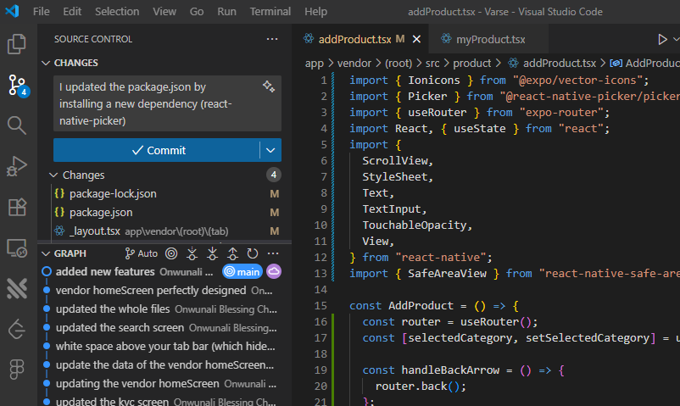The height and width of the screenshot is (406, 680).
Task: Click Go to Current History Item target icon
Action: click(x=171, y=253)
